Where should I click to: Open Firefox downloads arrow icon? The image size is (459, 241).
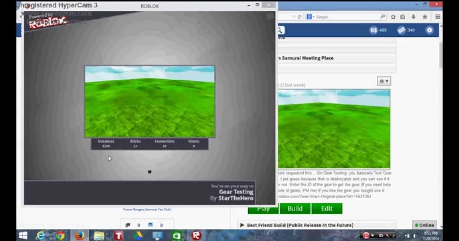point(413,17)
